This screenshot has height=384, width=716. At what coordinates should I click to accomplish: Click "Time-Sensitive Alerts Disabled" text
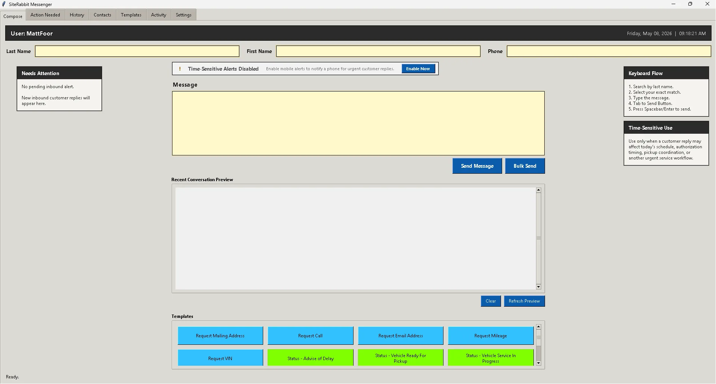[223, 69]
